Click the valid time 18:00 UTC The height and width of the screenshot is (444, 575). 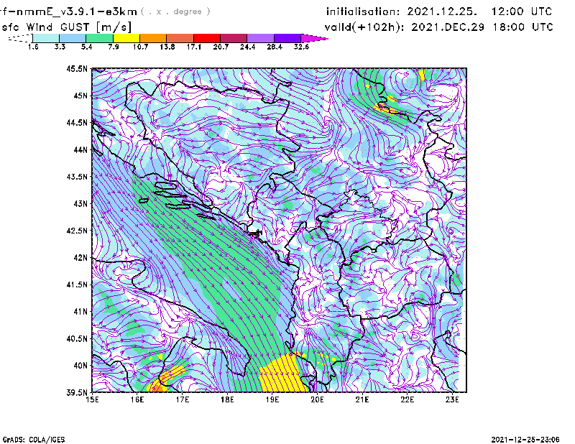(x=523, y=27)
